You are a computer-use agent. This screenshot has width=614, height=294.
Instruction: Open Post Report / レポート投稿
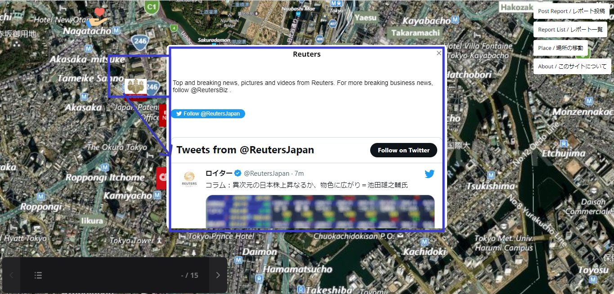pos(571,11)
